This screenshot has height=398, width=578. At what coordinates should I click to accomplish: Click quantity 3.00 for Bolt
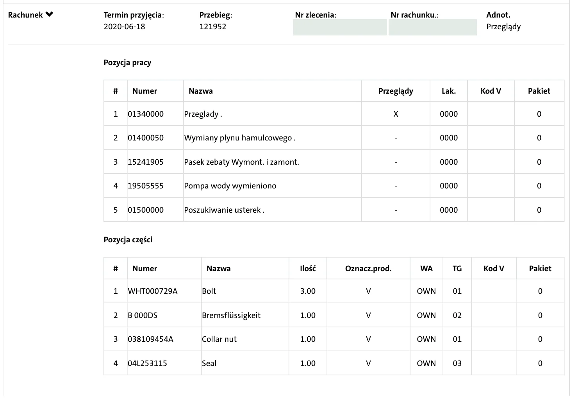(x=308, y=291)
